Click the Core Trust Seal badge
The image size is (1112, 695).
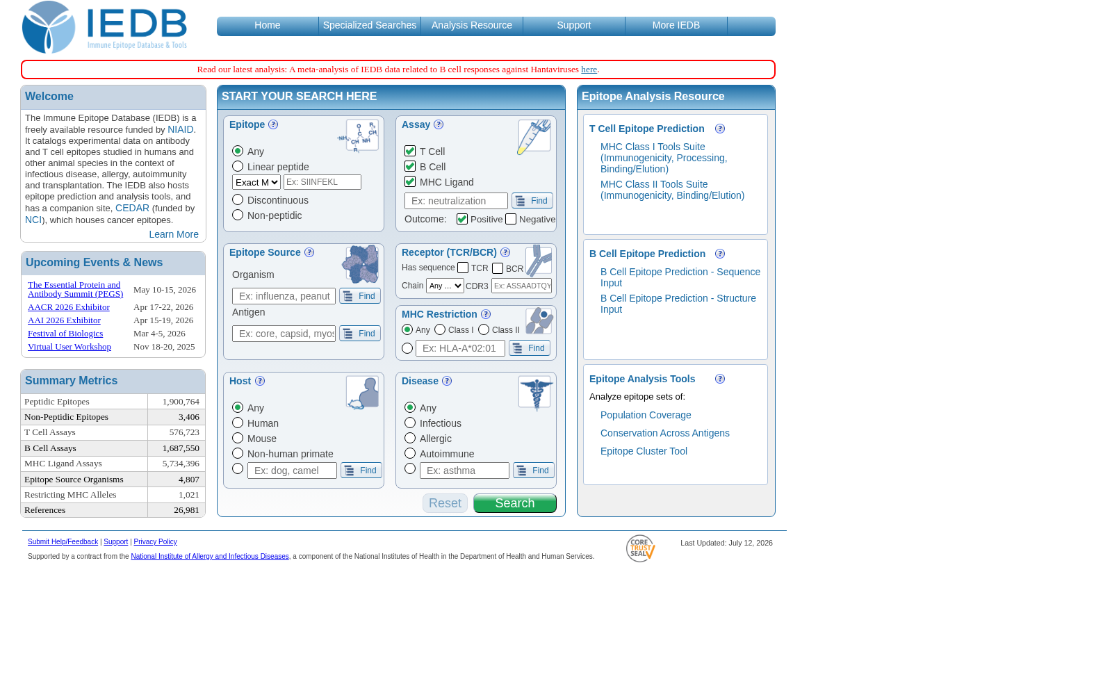pos(641,548)
